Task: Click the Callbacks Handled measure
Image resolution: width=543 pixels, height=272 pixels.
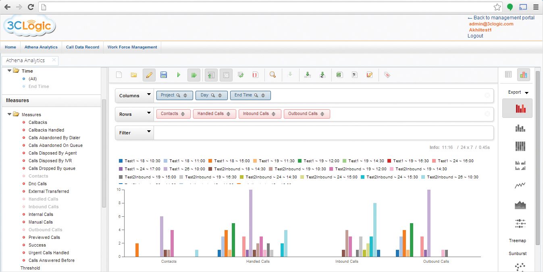Action: [x=46, y=130]
